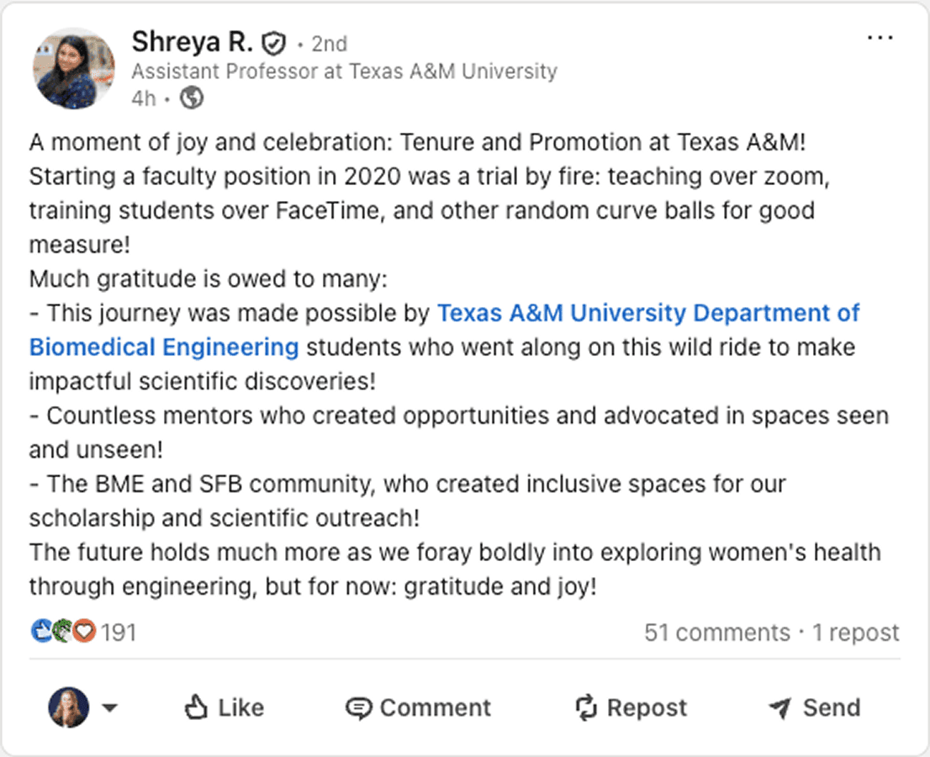This screenshot has height=757, width=930.
Task: Click the Send paper plane icon
Action: pos(780,707)
